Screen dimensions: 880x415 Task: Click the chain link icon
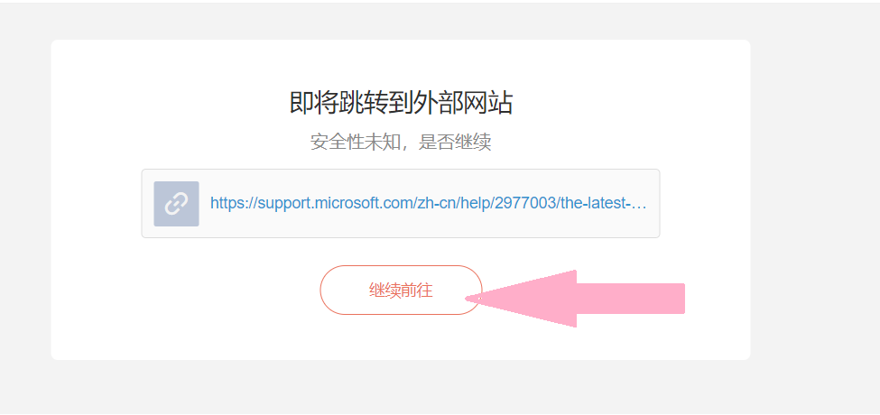tap(176, 204)
